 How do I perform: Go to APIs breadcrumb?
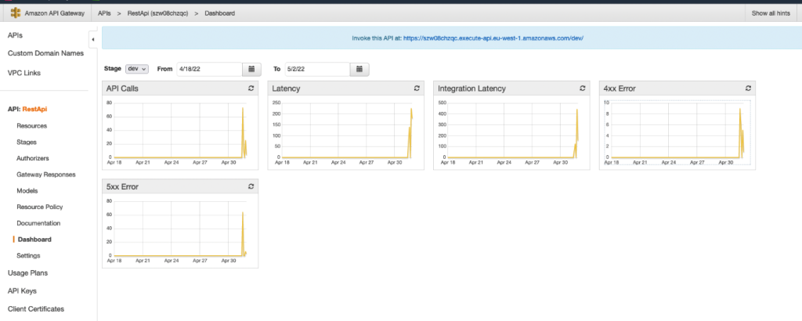104,13
